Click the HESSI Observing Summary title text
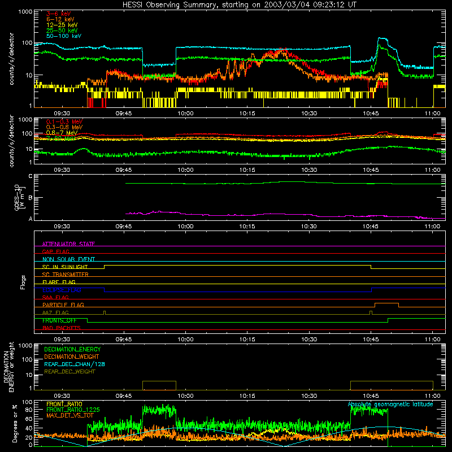This screenshot has height=452, width=452. [x=239, y=5]
